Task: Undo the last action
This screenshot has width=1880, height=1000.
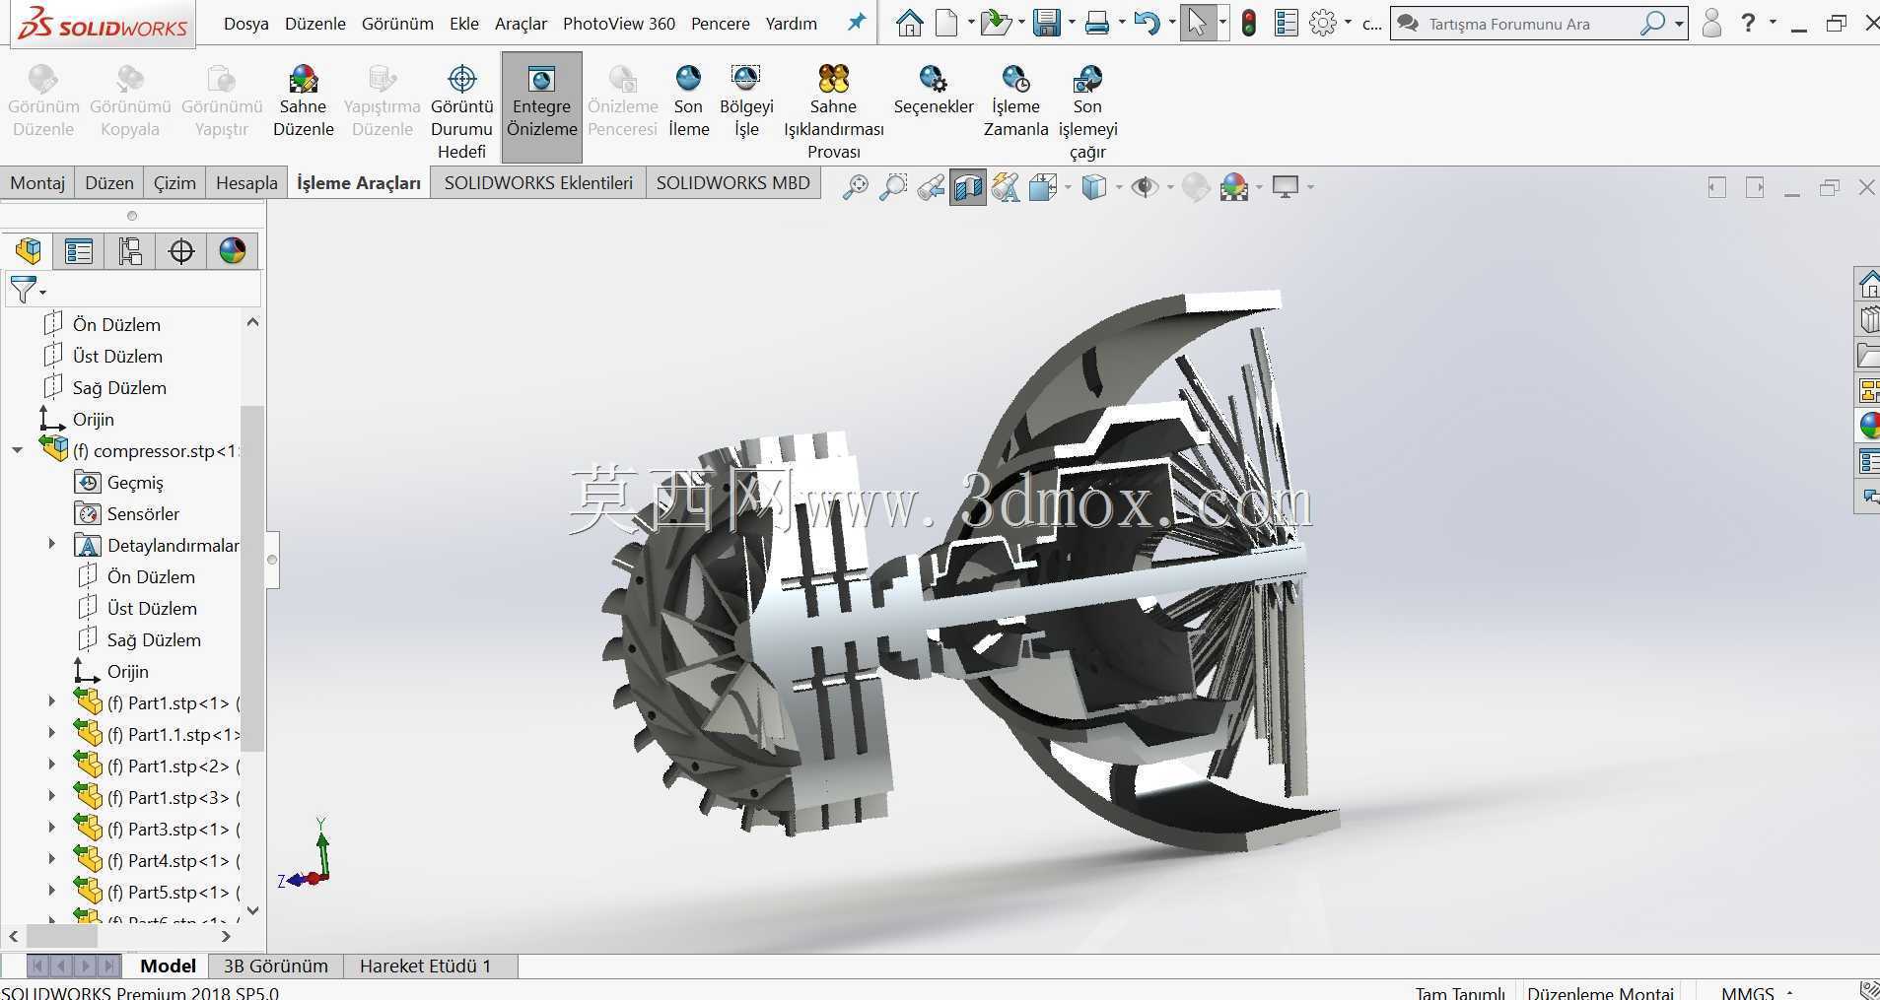Action: click(x=1146, y=23)
